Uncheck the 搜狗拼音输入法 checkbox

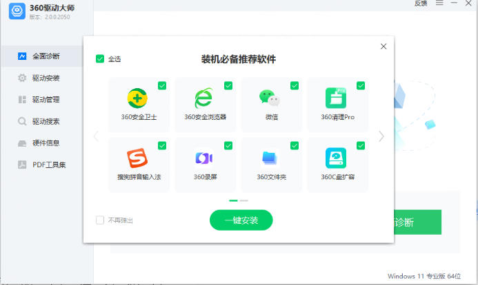(162, 146)
